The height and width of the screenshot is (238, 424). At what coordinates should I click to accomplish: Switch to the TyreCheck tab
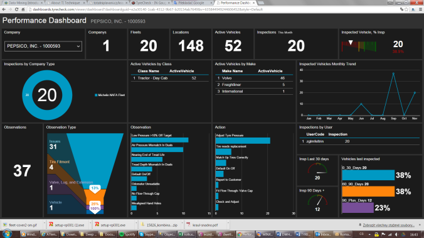[150, 3]
